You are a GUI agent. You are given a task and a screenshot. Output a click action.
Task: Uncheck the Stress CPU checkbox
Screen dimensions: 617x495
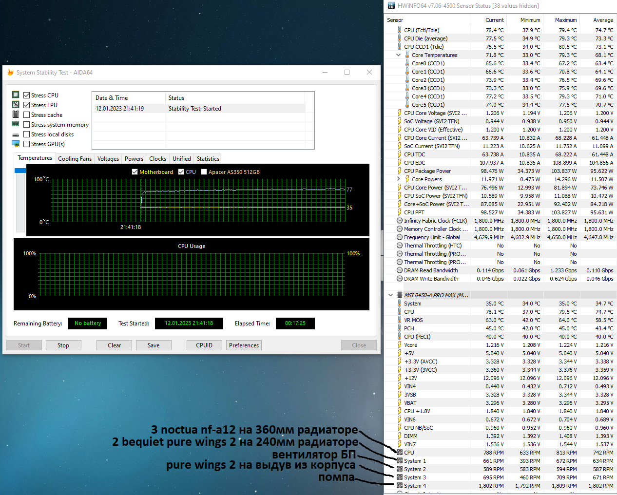[x=26, y=95]
